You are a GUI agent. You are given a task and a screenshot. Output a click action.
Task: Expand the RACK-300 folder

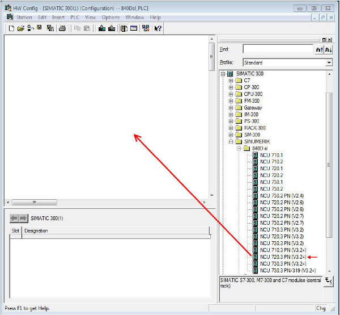[231, 128]
